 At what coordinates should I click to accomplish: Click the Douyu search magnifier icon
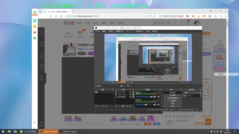[168, 23]
